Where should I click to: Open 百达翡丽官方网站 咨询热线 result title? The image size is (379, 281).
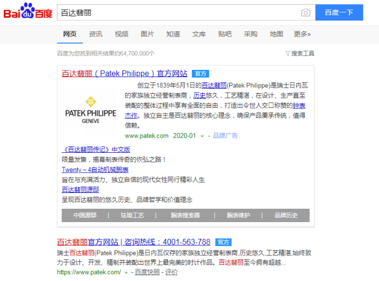click(x=134, y=242)
